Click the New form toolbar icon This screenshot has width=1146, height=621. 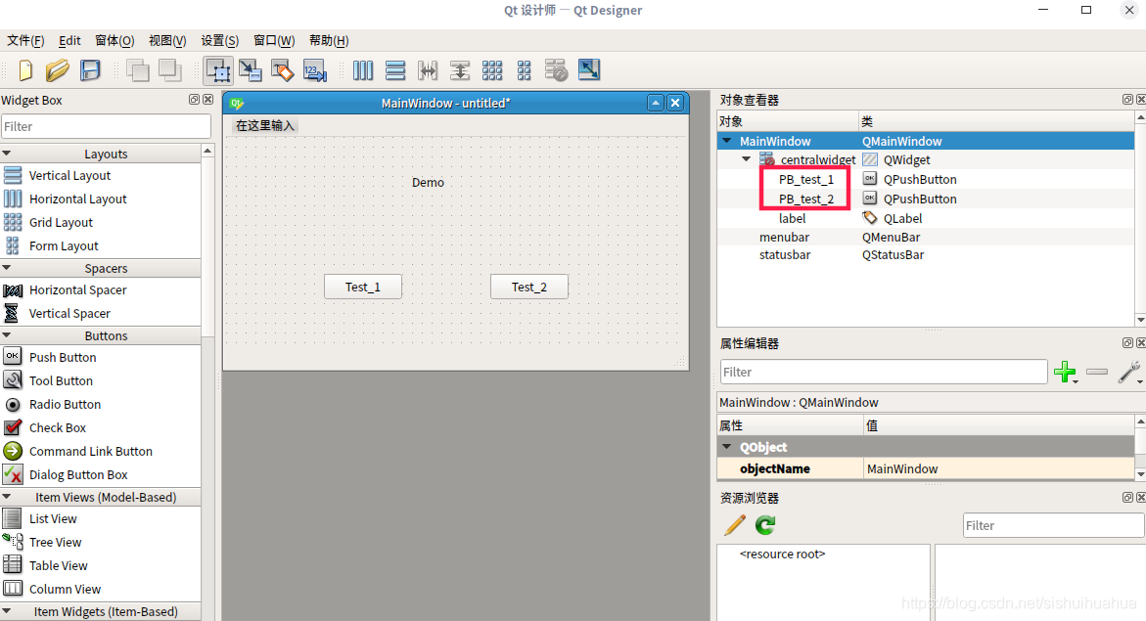pos(25,70)
